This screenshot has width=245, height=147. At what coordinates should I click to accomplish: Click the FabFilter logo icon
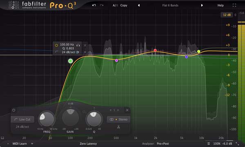(x=13, y=4)
